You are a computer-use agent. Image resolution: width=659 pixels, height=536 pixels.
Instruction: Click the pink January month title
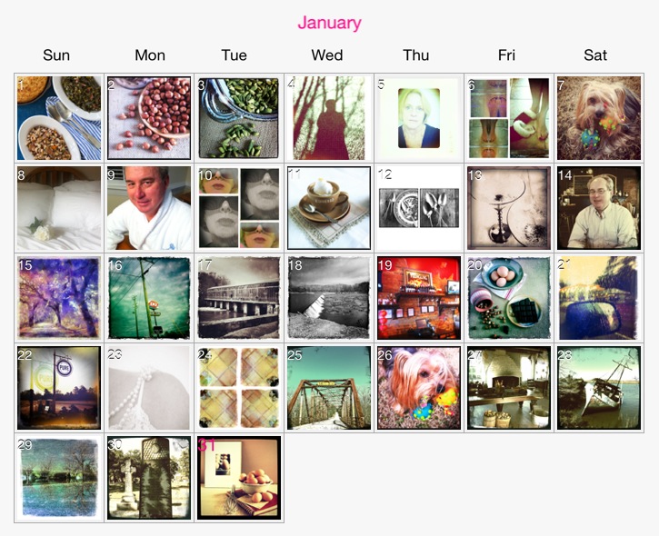[329, 23]
